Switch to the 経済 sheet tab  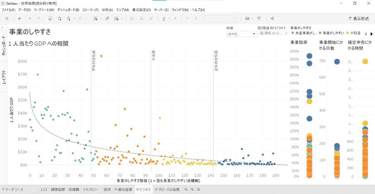click(x=107, y=190)
